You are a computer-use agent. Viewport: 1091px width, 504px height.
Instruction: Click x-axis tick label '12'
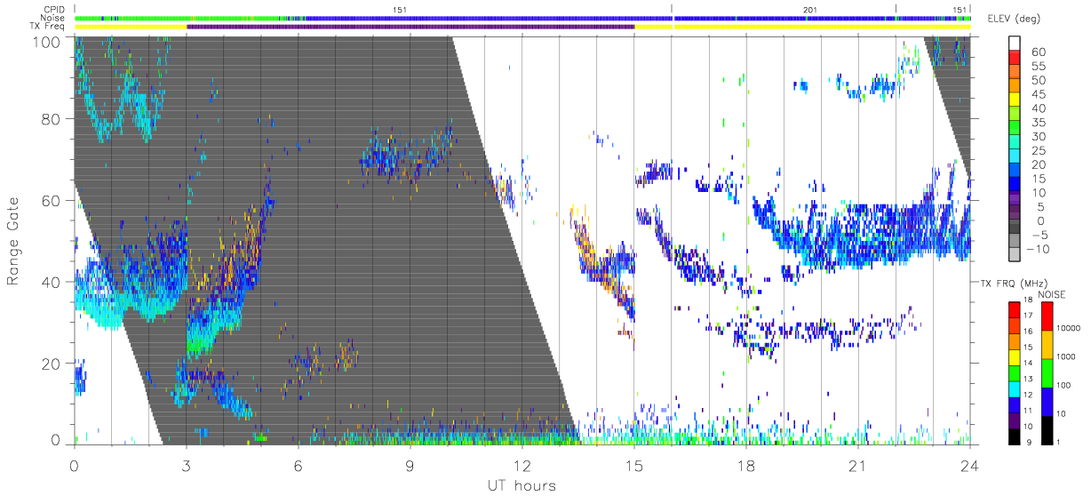(522, 466)
